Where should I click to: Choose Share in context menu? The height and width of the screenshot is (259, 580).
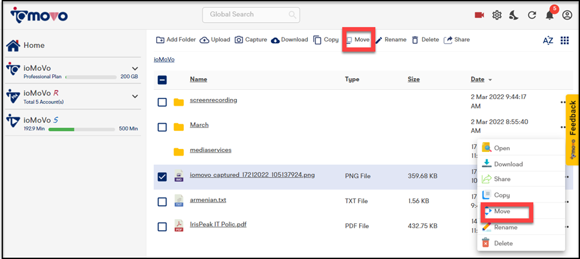click(x=521, y=179)
